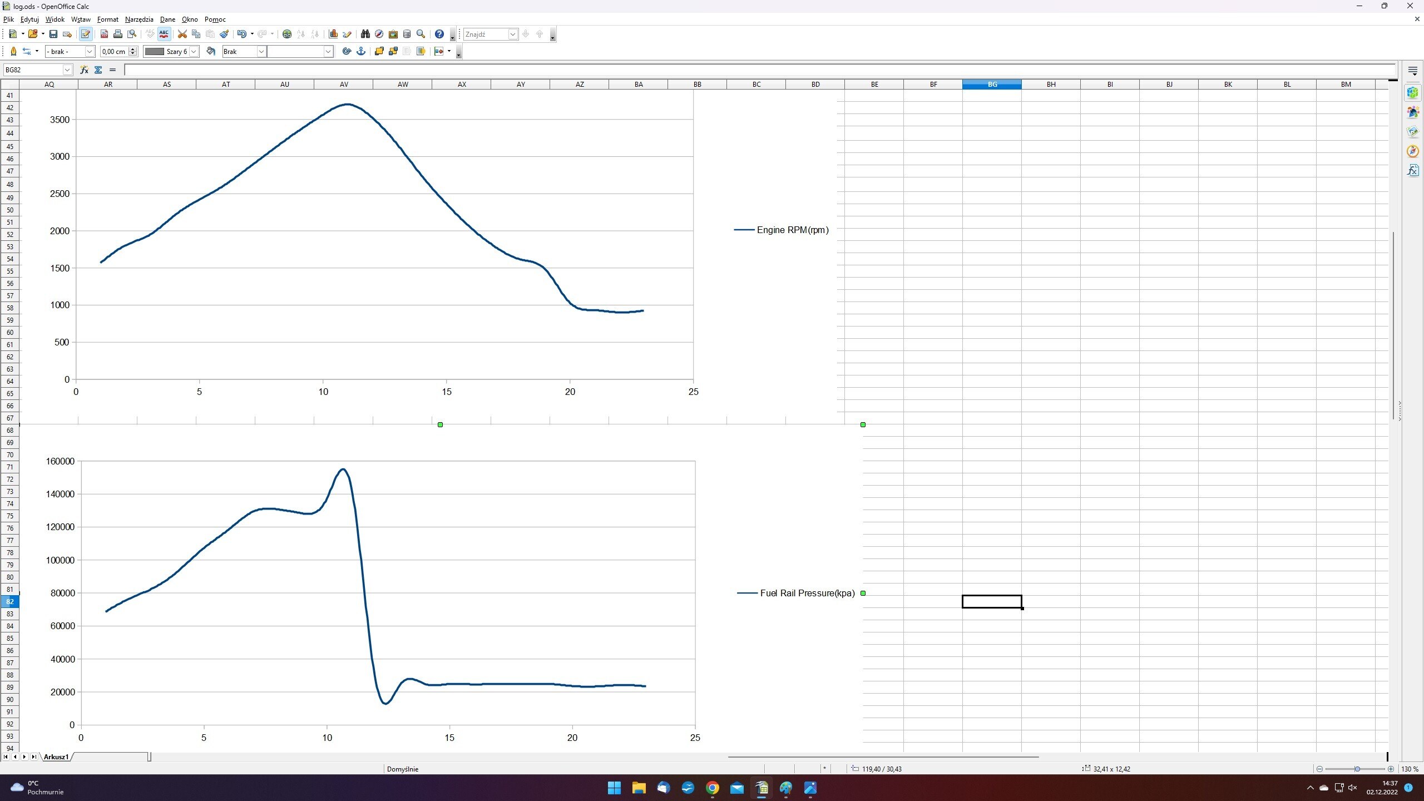Open Find & Replace binoculars icon
The height and width of the screenshot is (801, 1424).
(x=365, y=34)
